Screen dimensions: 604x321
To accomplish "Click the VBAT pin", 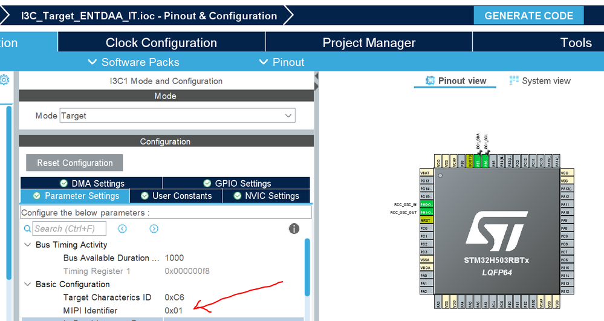I will click(426, 173).
